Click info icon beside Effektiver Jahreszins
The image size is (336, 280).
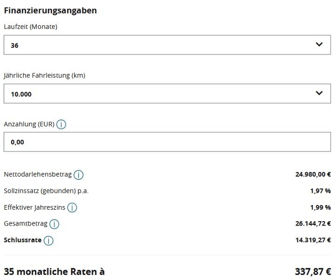coord(72,208)
